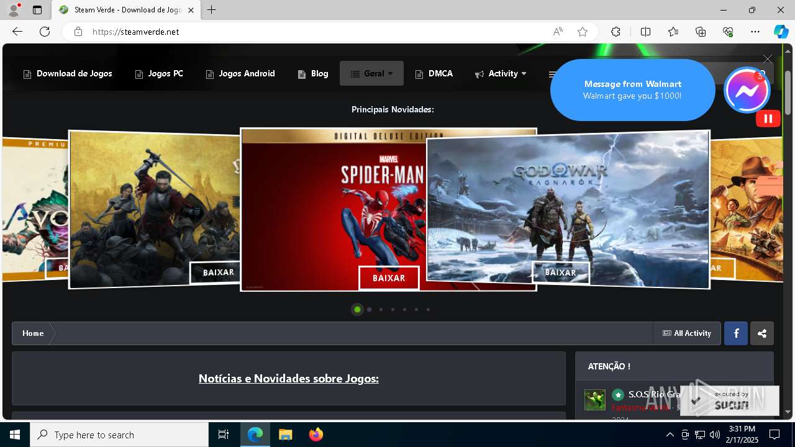Click the taskbar search box
Viewport: 795px width, 447px height.
(x=119, y=435)
